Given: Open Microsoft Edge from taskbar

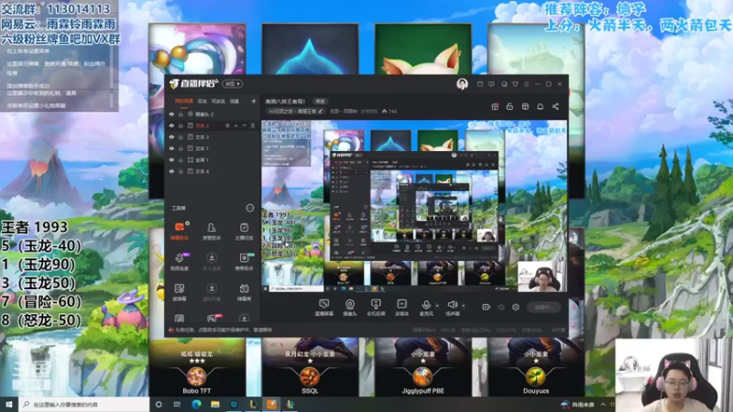Looking at the screenshot, I should pos(196,404).
